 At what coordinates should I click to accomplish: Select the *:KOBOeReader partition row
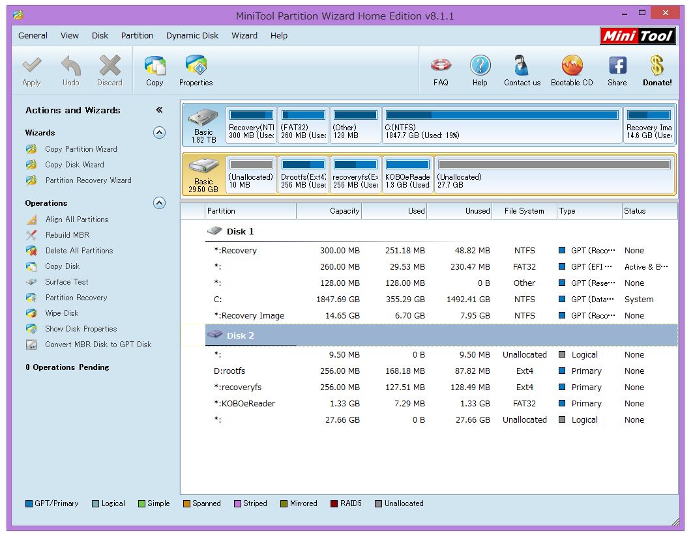click(x=441, y=404)
